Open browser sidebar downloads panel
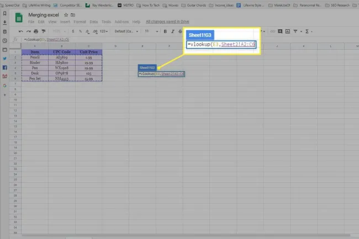The image size is (359, 239). tap(4, 23)
